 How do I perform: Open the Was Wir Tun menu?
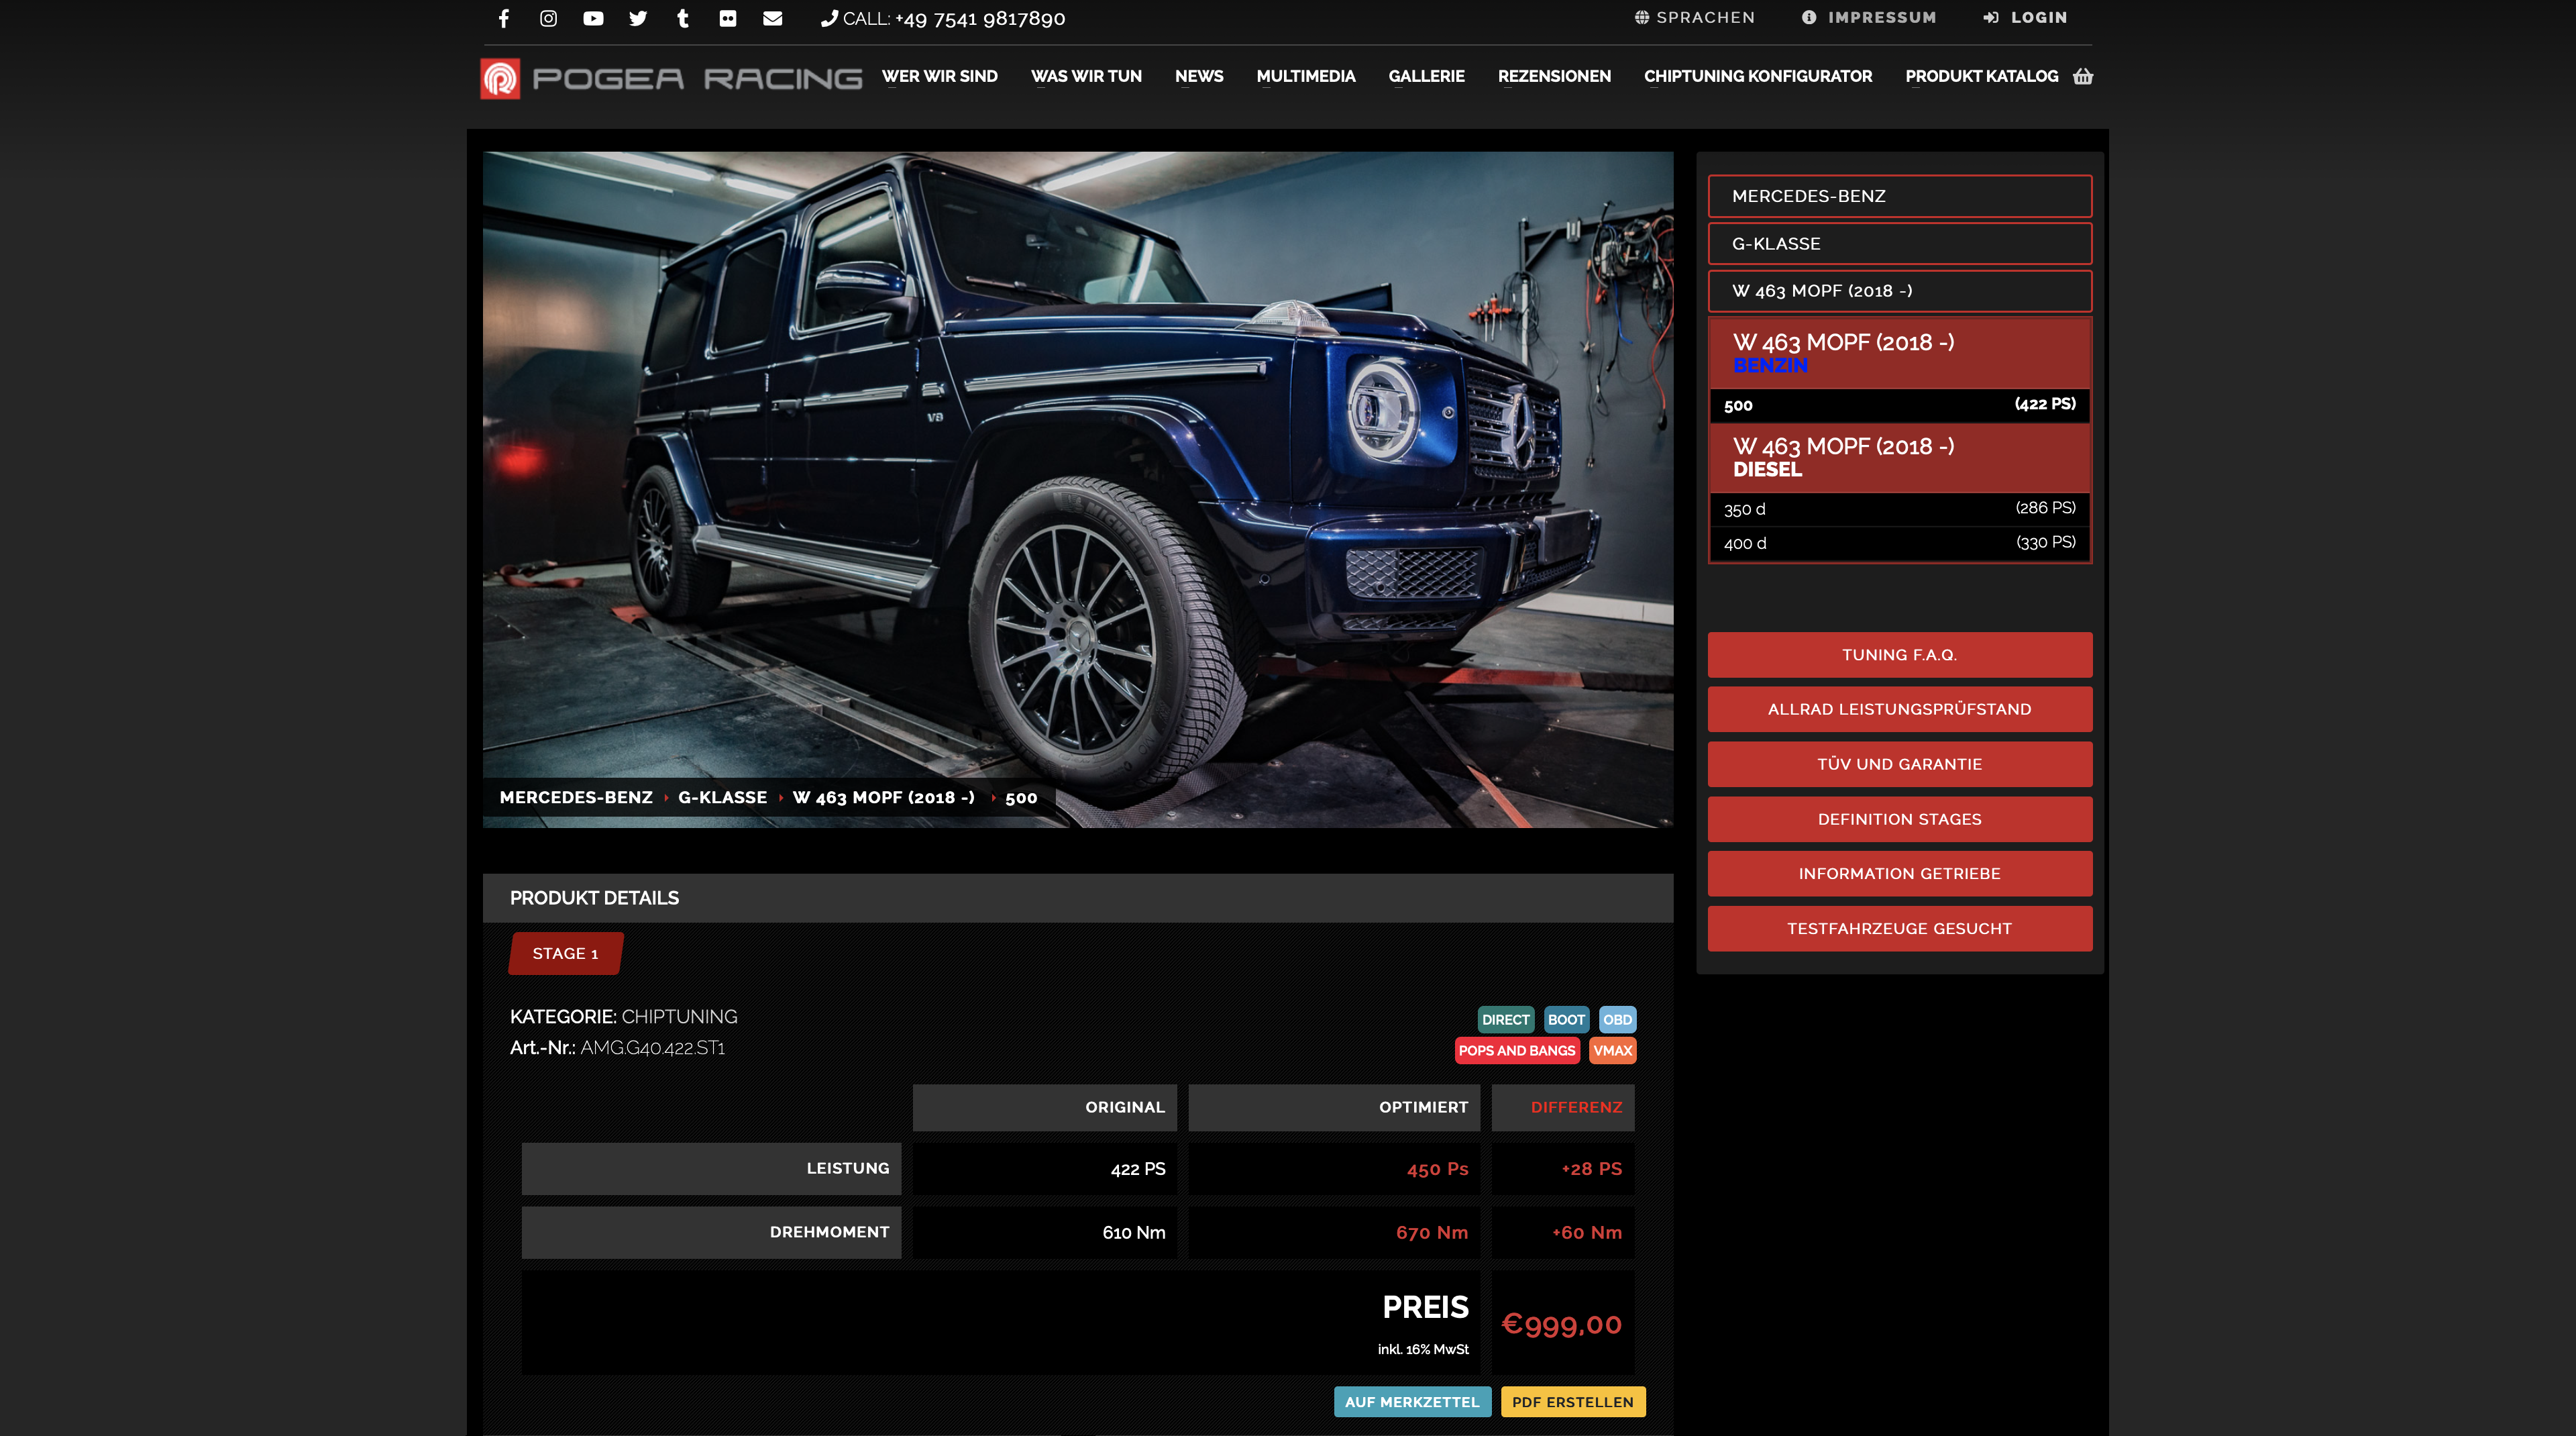[1086, 76]
